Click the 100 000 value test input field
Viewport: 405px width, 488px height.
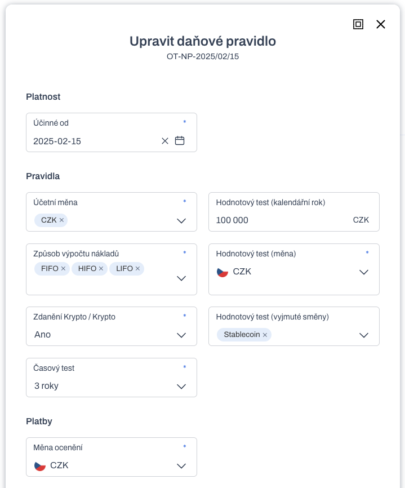[x=294, y=212]
